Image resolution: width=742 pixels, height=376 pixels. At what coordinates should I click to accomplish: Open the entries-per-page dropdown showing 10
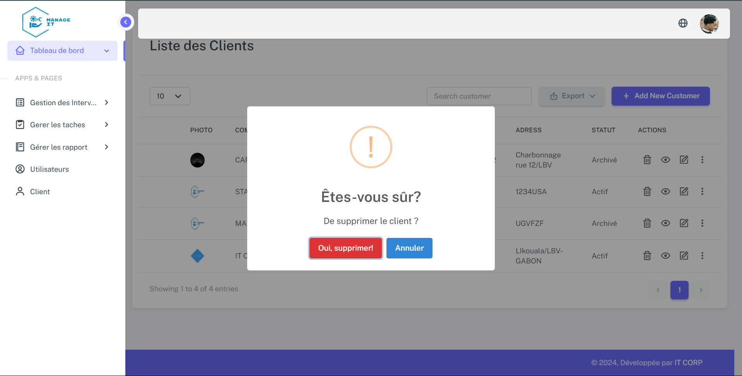coord(169,96)
